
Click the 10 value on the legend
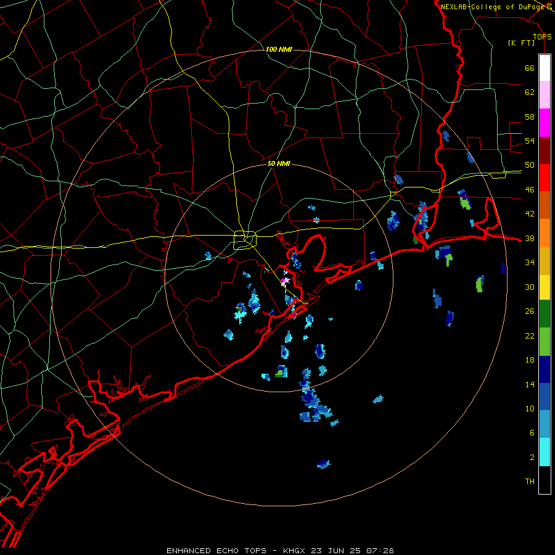pyautogui.click(x=530, y=408)
